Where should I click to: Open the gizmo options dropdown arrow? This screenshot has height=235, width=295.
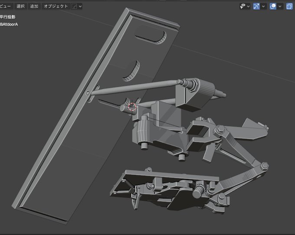click(263, 7)
